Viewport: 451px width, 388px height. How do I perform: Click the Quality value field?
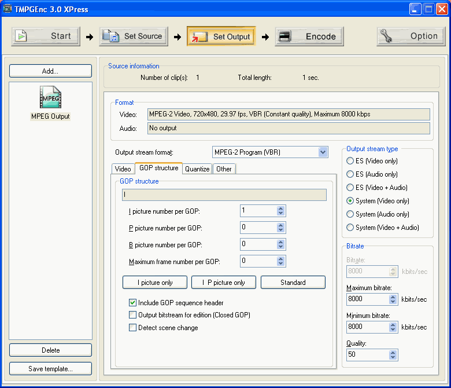click(x=368, y=355)
